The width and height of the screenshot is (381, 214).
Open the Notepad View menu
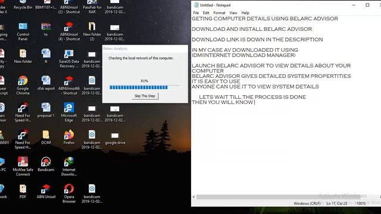coord(233,13)
